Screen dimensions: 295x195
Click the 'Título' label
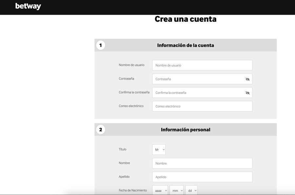point(123,149)
